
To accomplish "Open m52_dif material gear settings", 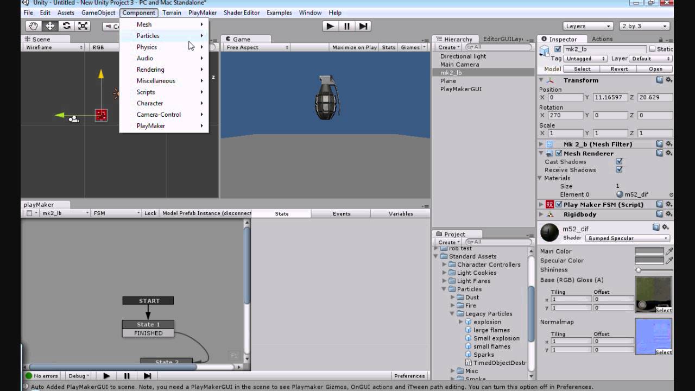I will (664, 228).
